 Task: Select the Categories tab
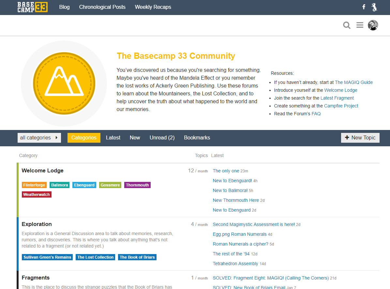tap(84, 138)
